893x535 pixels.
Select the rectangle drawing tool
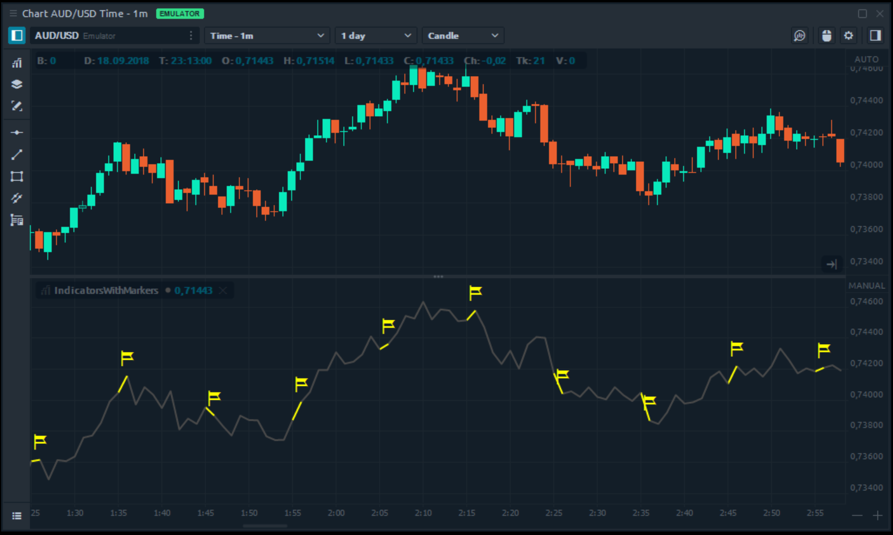[x=17, y=176]
